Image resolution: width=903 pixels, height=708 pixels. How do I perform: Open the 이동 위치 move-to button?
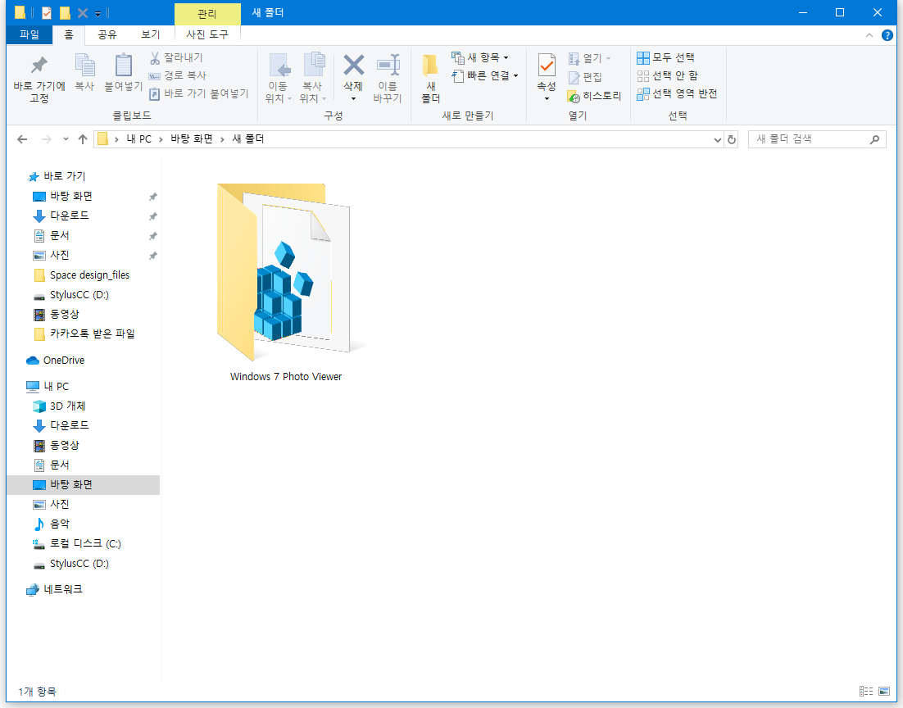tap(278, 78)
